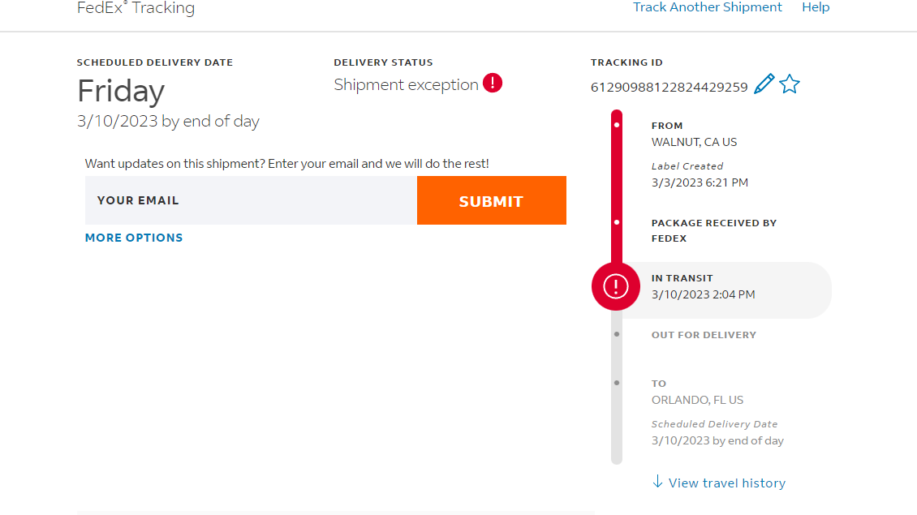Image resolution: width=917 pixels, height=515 pixels.
Task: Star this shipment as a favorite
Action: pyautogui.click(x=790, y=84)
